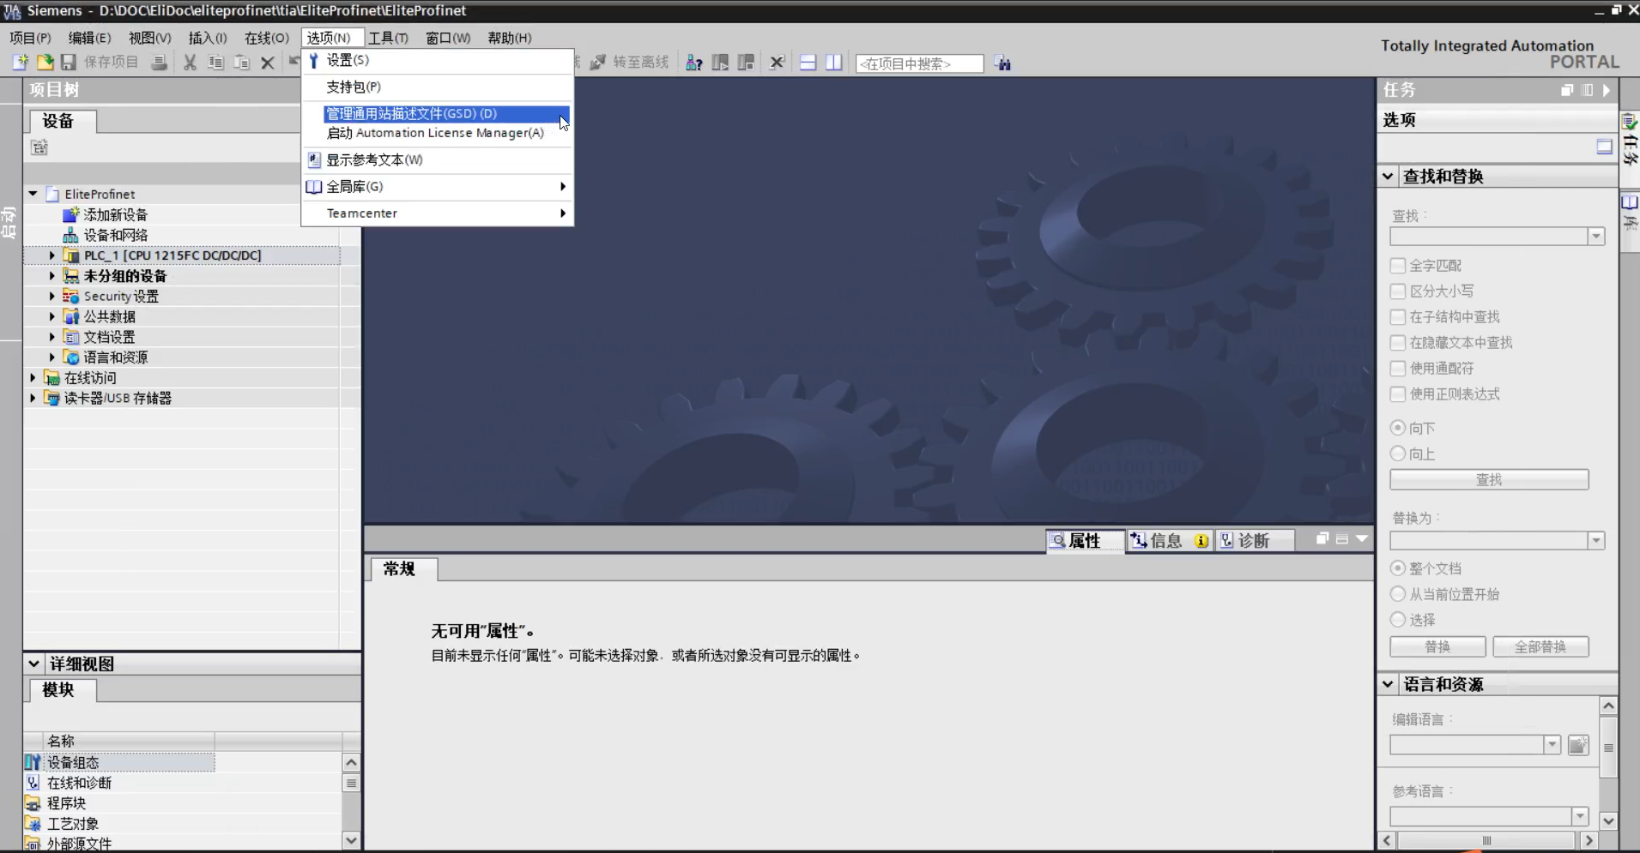Click the 全部替换 button

tap(1540, 646)
